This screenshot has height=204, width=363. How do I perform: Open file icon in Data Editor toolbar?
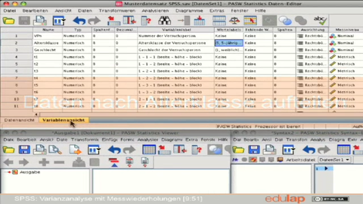[9, 21]
